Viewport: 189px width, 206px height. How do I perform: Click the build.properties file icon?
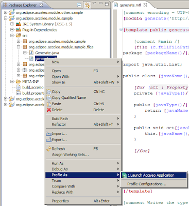[x=19, y=93]
